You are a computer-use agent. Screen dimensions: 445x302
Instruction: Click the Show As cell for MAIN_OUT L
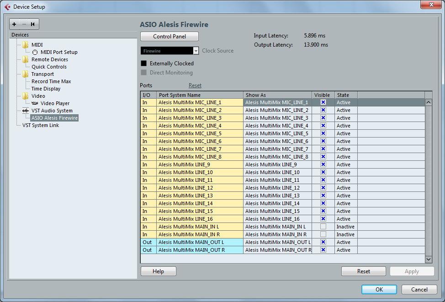click(278, 242)
